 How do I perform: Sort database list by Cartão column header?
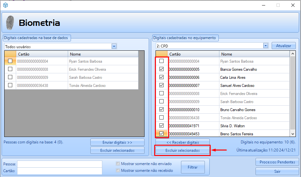[42, 54]
